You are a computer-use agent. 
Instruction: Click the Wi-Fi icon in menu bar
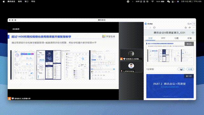pos(152,2)
